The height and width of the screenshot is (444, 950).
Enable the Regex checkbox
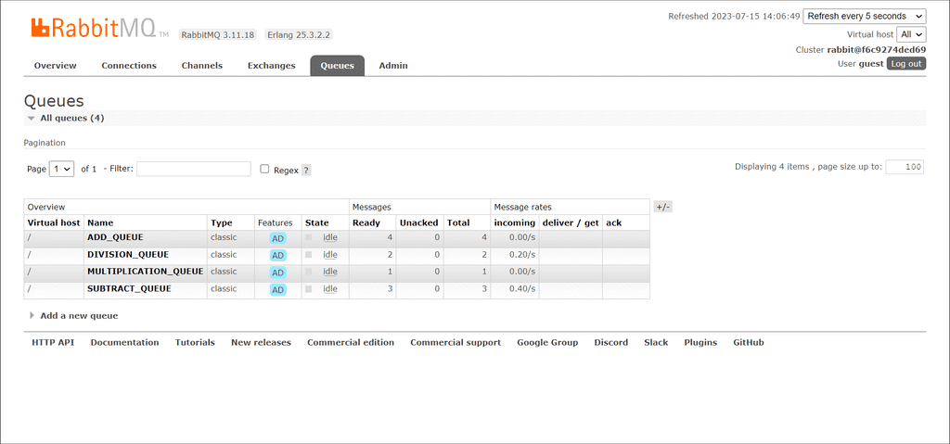point(265,170)
